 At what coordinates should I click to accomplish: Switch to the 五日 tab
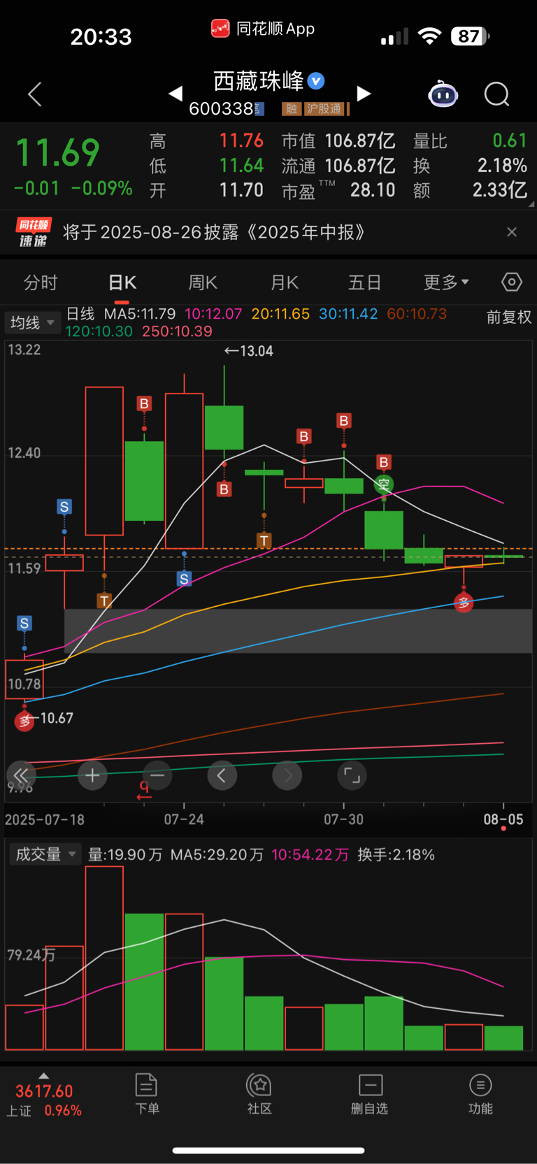[365, 282]
